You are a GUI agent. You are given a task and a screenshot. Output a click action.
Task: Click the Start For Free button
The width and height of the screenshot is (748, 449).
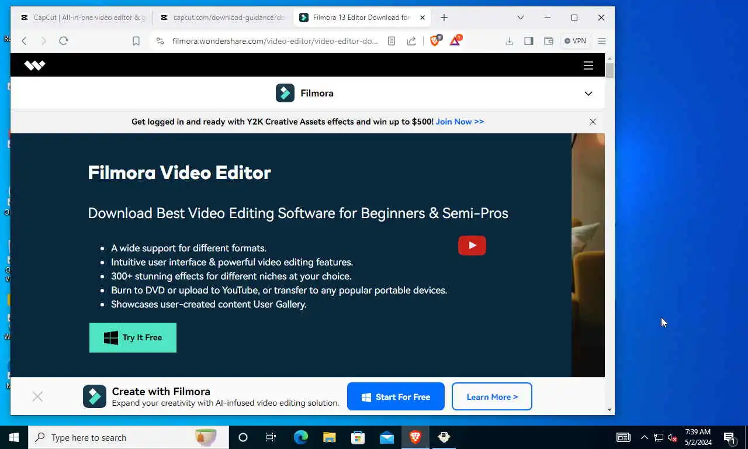[396, 397]
